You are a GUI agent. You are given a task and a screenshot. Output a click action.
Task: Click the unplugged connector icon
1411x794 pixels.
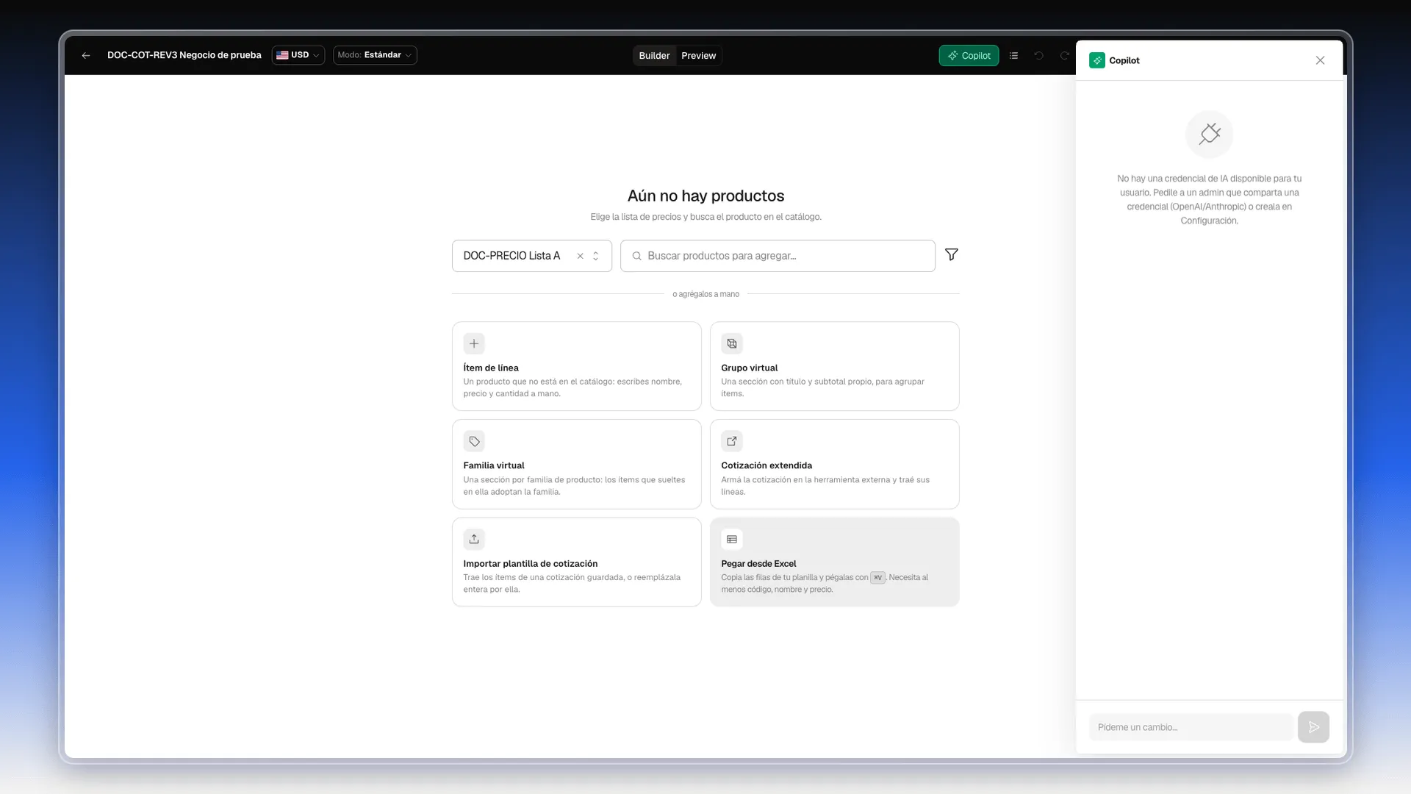(x=1210, y=134)
